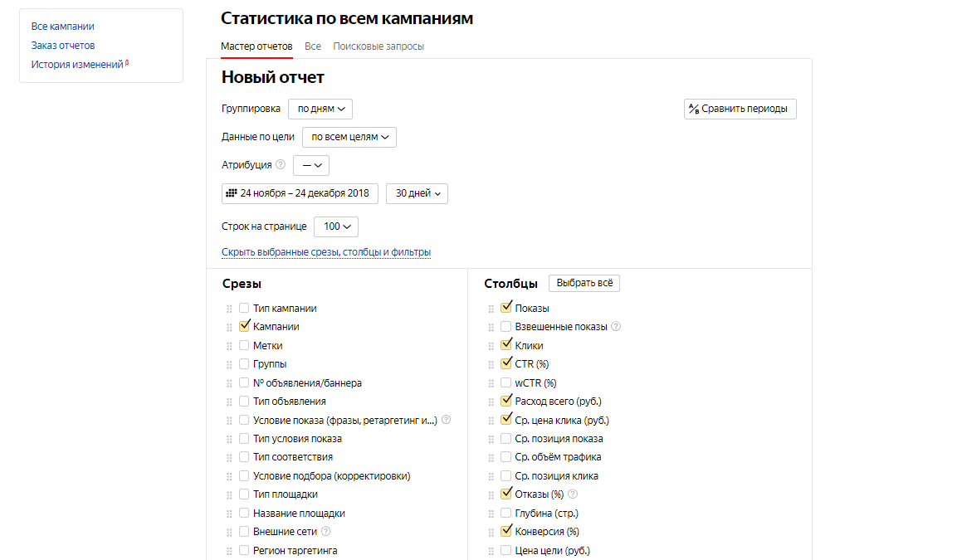This screenshot has width=962, height=560.
Task: Click help icon beside Взвешенные показы
Action: tap(616, 327)
